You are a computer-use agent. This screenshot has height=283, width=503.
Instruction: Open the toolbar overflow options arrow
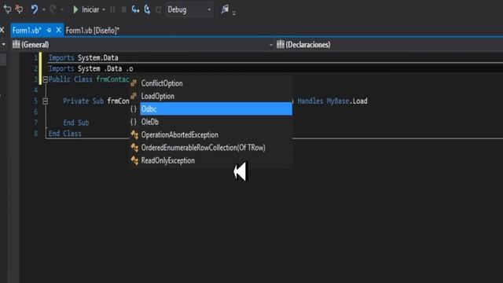click(234, 13)
